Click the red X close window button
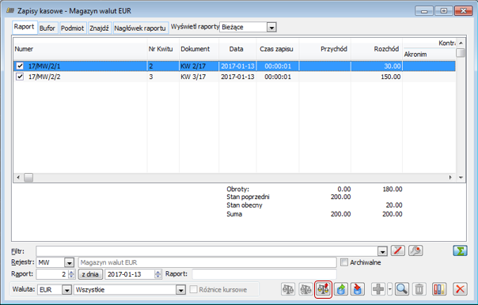This screenshot has width=478, height=305. pos(464,11)
